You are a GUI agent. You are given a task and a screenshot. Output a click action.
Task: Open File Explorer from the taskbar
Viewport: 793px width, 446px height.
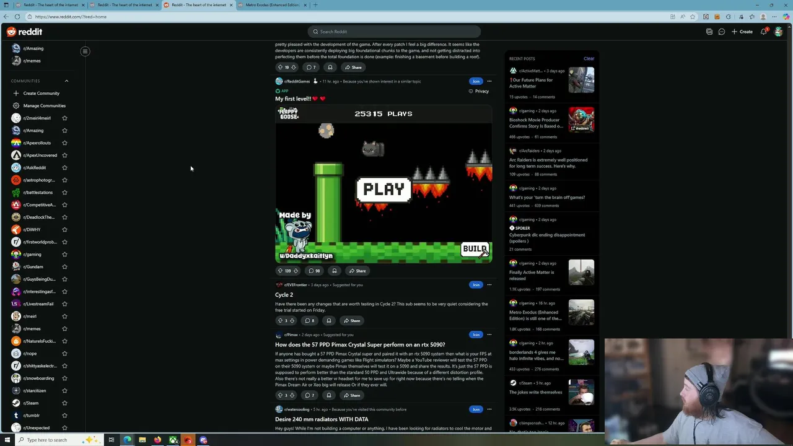coord(142,440)
